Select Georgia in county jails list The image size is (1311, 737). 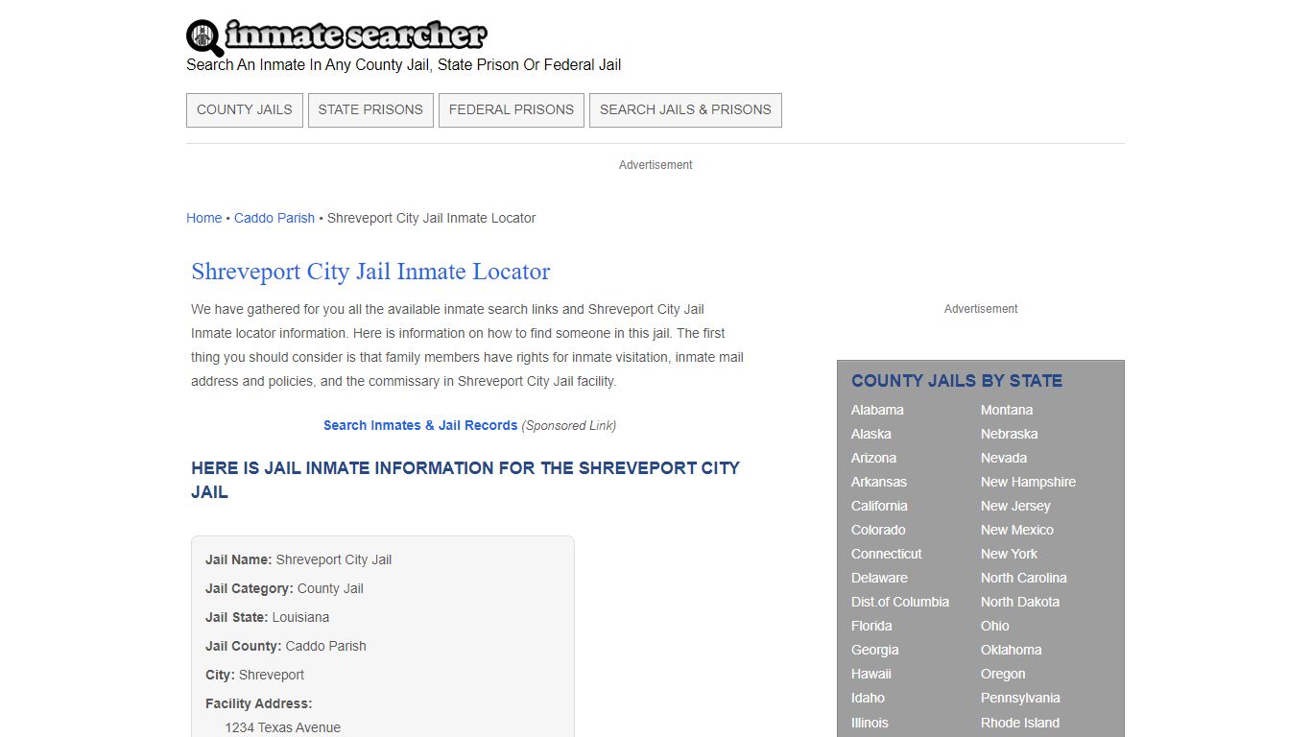875,650
